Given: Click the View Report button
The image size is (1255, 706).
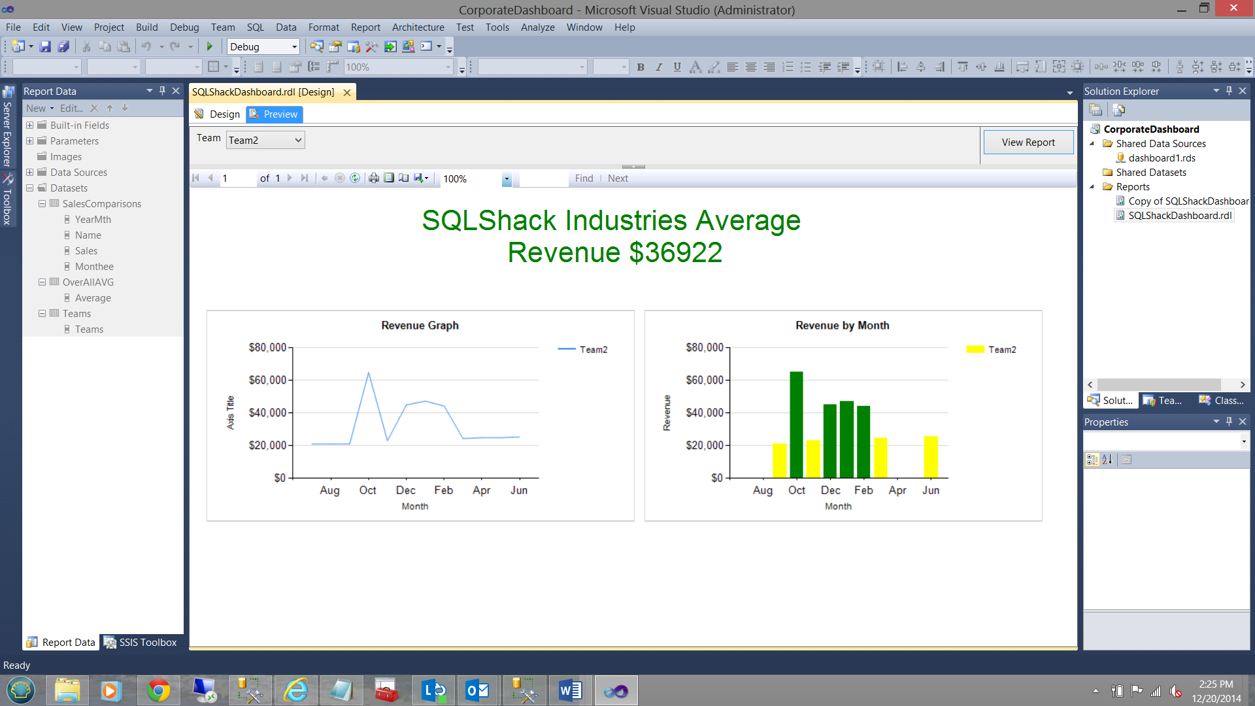Looking at the screenshot, I should 1028,143.
